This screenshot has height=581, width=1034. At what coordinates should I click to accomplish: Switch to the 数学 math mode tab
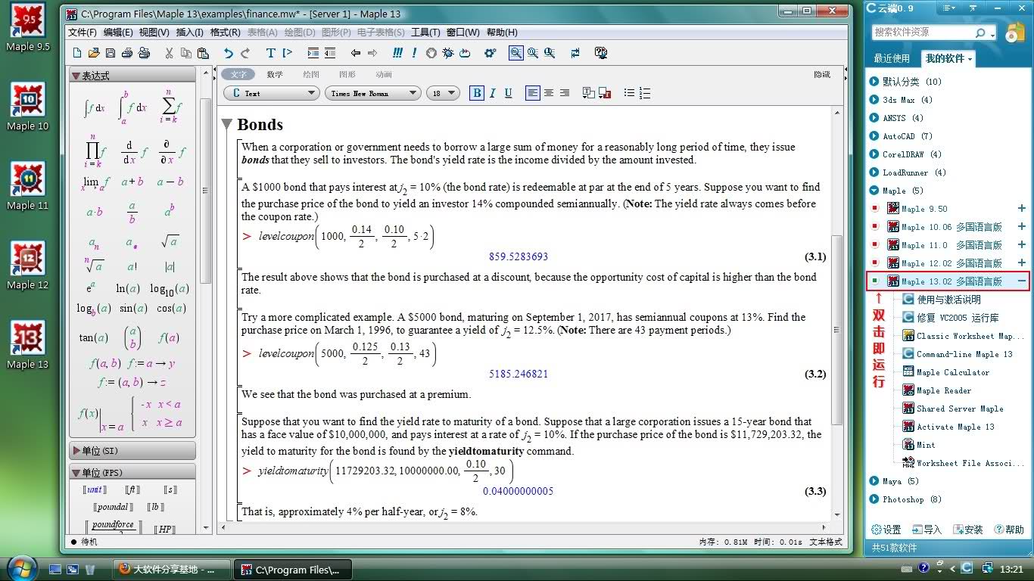275,74
